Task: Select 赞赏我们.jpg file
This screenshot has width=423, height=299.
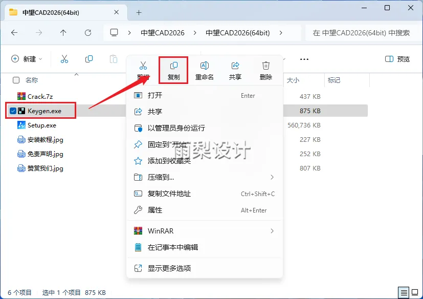Action: point(46,168)
